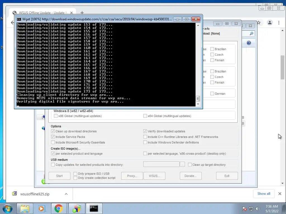Image resolution: width=286 pixels, height=214 pixels.
Task: Open the volume speaker tray icon
Action: click(258, 209)
